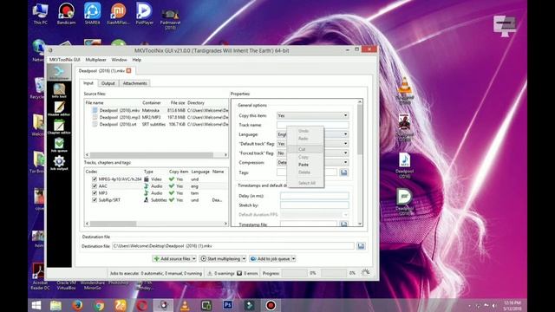Open the Job queue tool
The width and height of the screenshot is (555, 312).
coord(59,145)
